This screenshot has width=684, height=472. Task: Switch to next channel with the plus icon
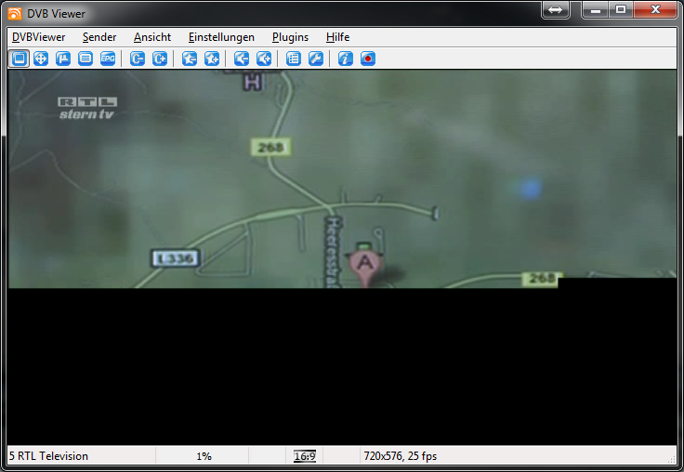(x=160, y=59)
